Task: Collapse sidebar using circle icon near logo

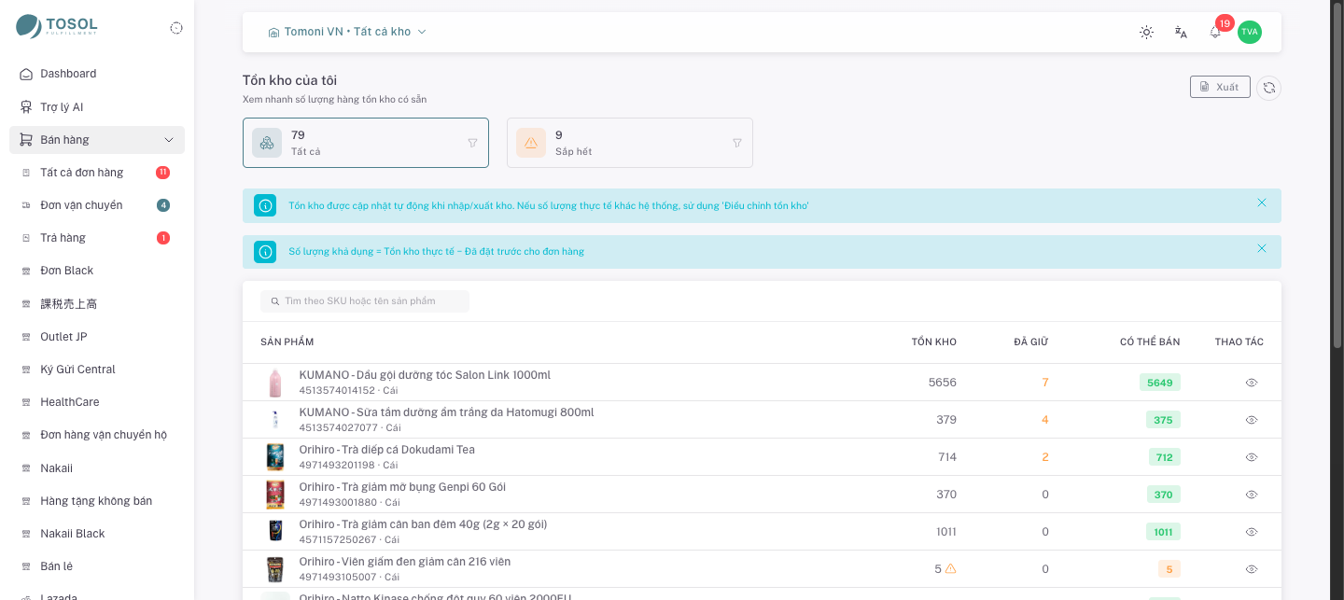Action: click(x=176, y=28)
